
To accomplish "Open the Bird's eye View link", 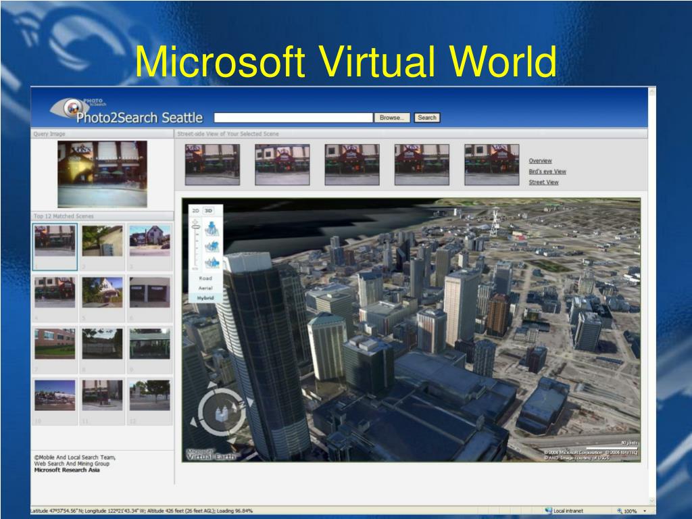I will (x=547, y=171).
